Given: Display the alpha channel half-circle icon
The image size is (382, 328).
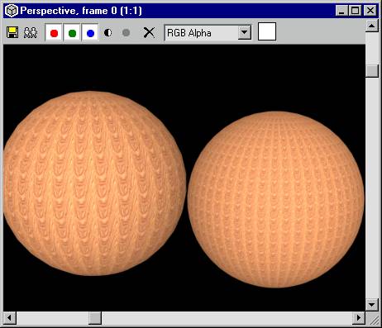Looking at the screenshot, I should 107,33.
